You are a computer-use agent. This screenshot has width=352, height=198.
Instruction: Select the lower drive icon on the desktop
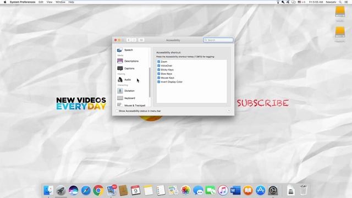340,32
